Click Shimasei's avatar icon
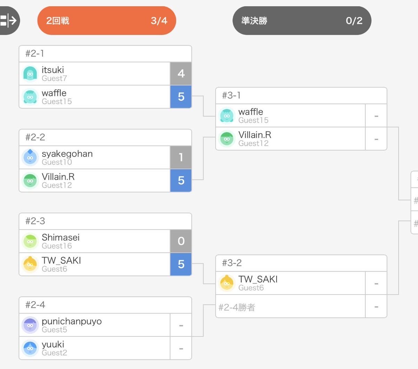Image resolution: width=418 pixels, height=369 pixels. 30,241
